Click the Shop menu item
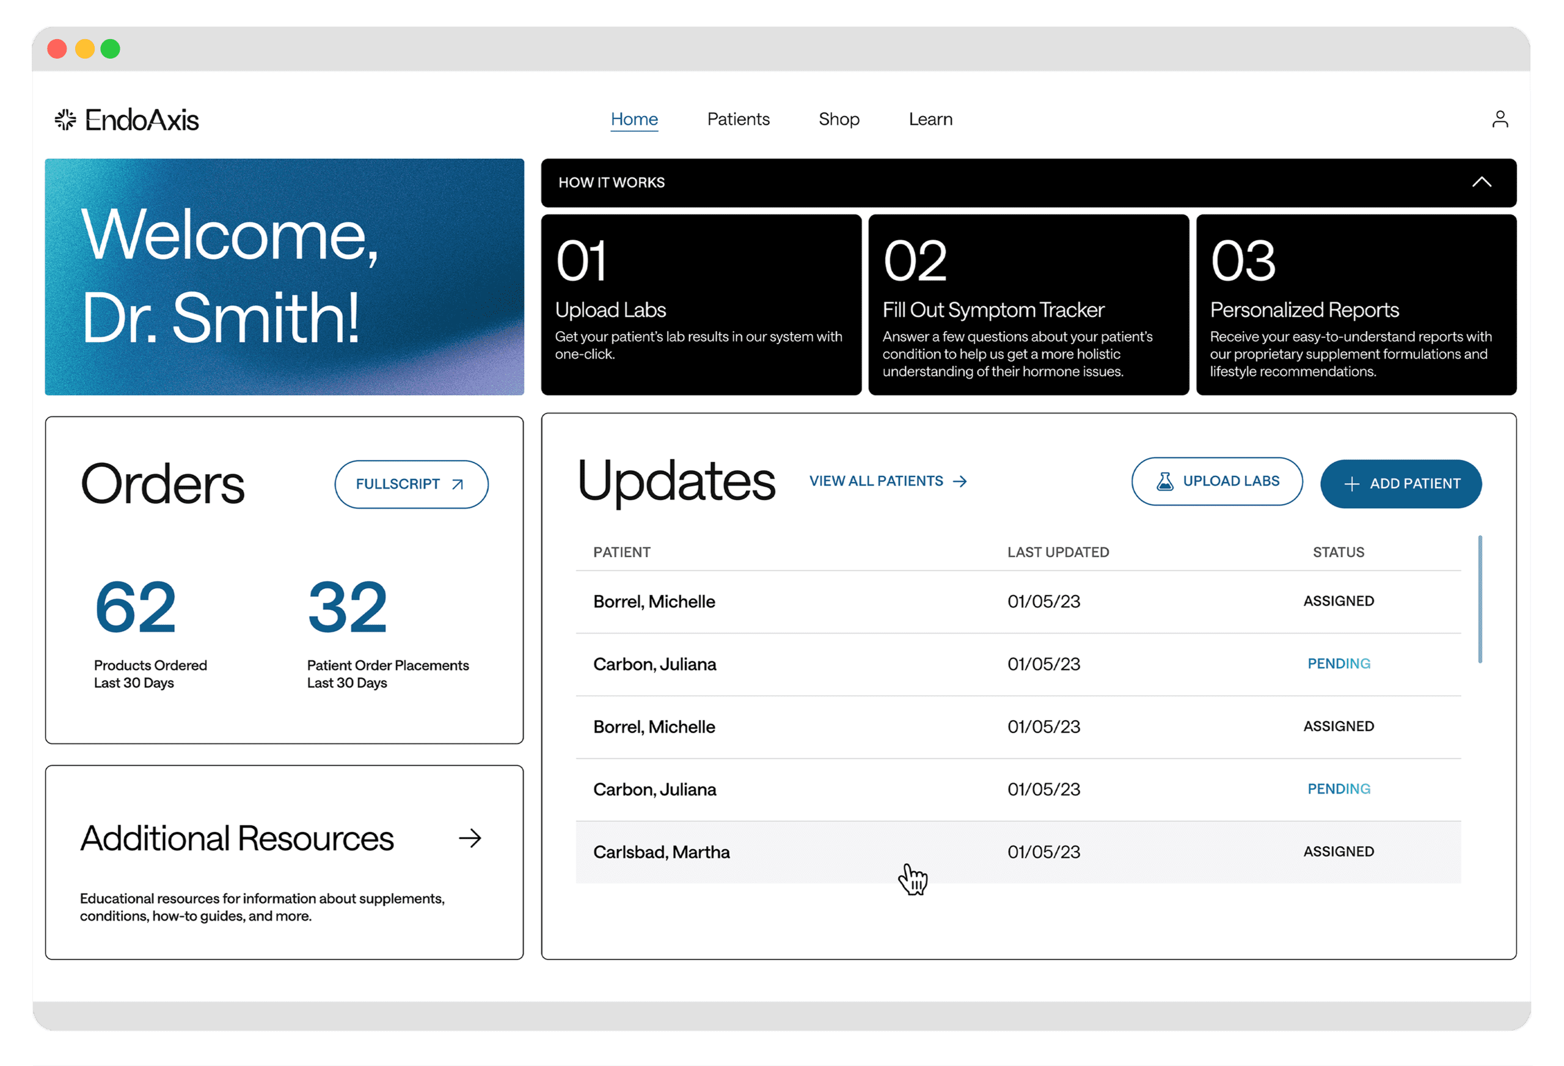The height and width of the screenshot is (1066, 1564). click(x=839, y=118)
